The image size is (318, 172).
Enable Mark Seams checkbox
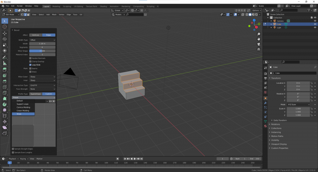pos(30,68)
